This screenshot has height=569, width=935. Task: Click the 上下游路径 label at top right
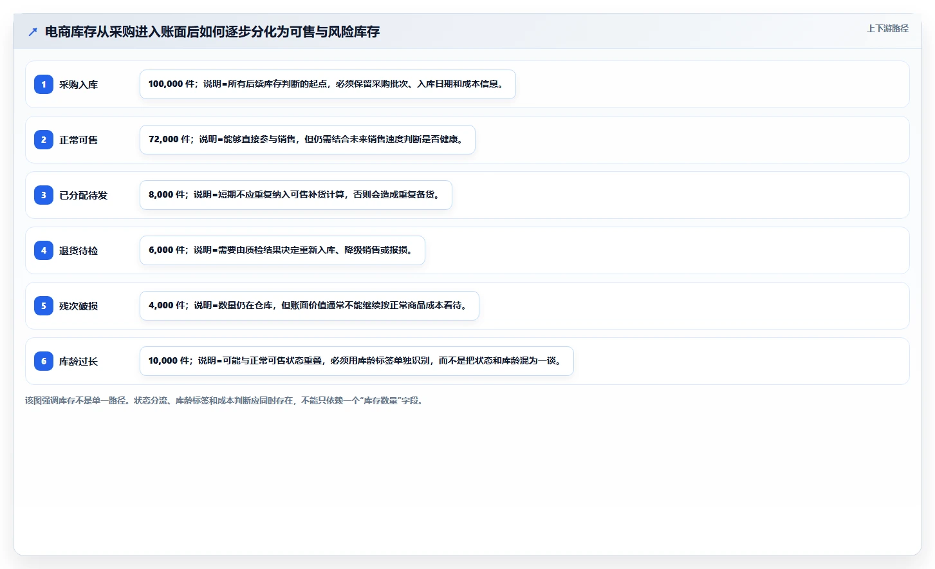point(887,28)
